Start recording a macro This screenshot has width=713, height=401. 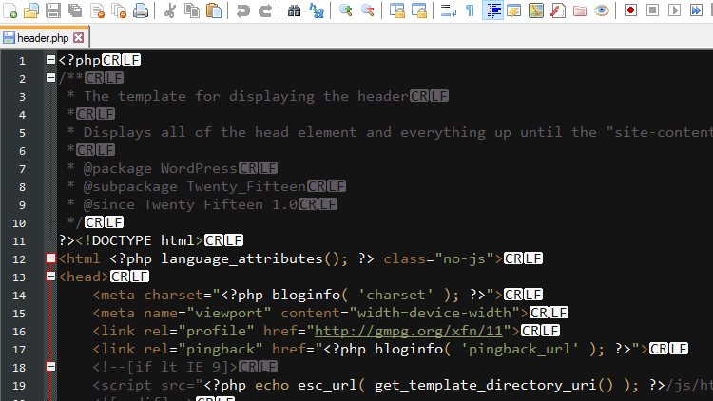pyautogui.click(x=630, y=10)
